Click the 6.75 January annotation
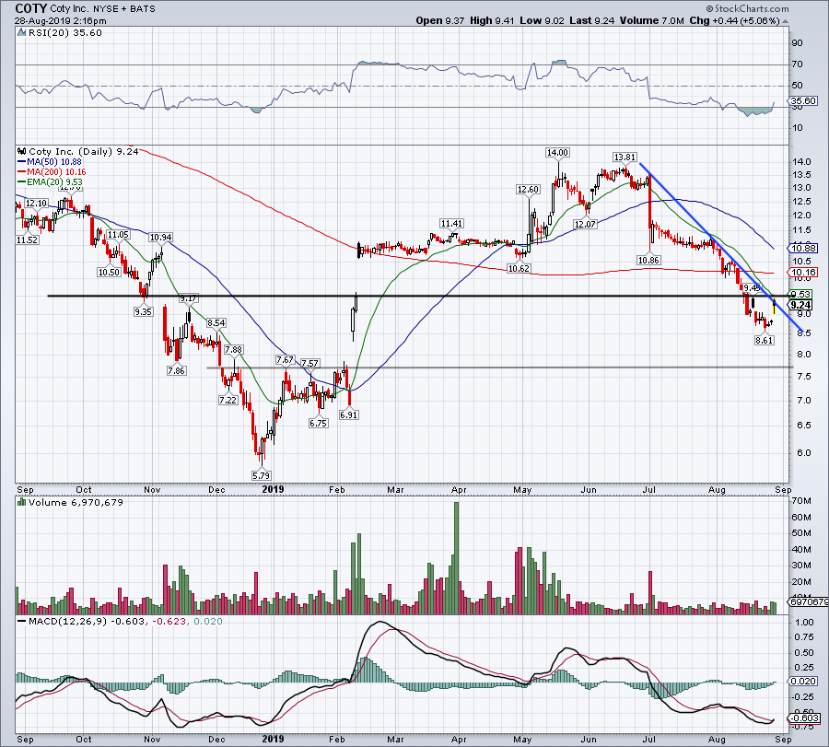The height and width of the screenshot is (747, 829). coord(318,423)
